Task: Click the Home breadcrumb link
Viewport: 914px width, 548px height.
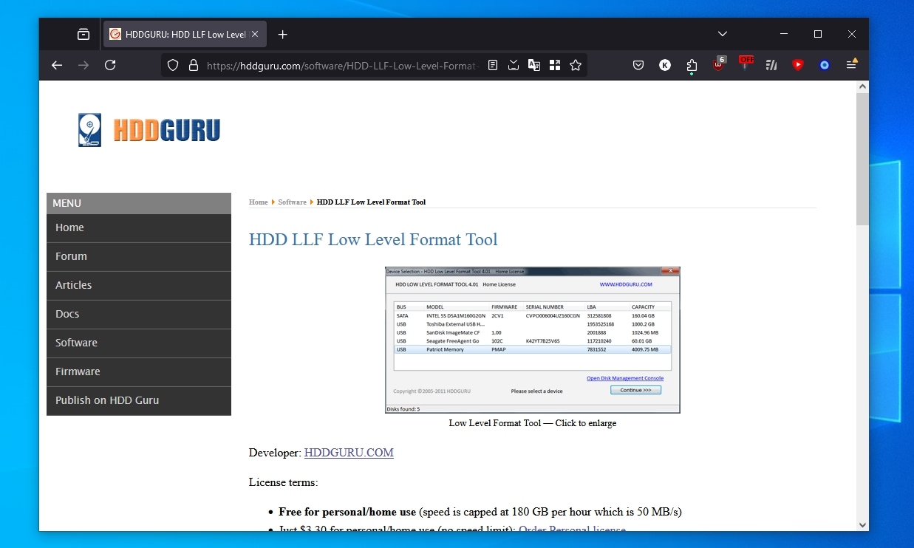Action: [x=258, y=202]
